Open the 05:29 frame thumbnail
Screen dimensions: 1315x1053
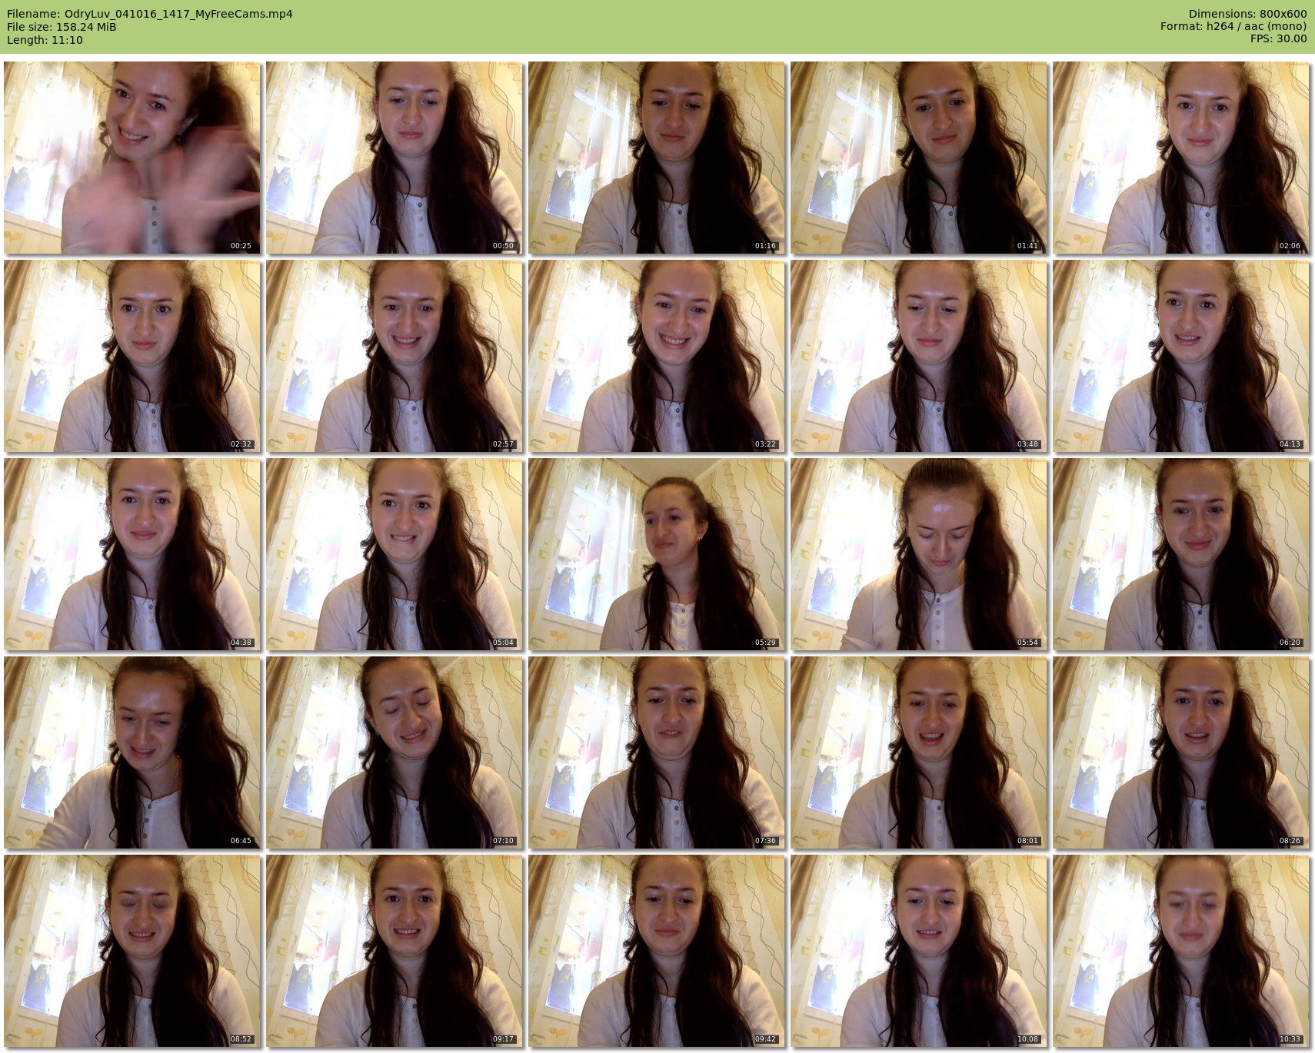[657, 554]
